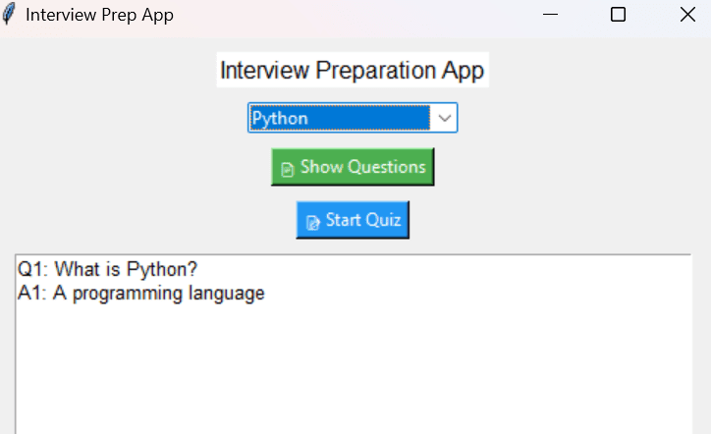Screen dimensions: 711x434
Task: Start the quiz
Action: pyautogui.click(x=353, y=220)
